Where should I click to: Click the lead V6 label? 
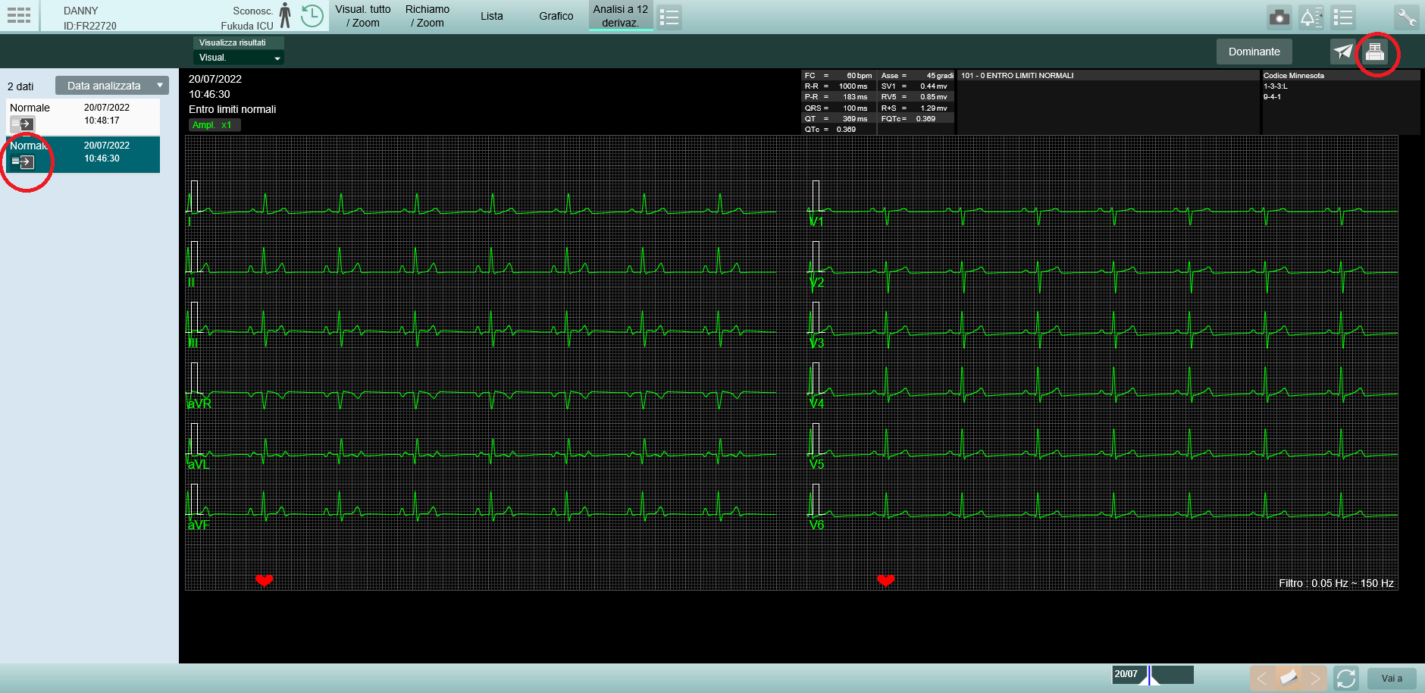(816, 525)
